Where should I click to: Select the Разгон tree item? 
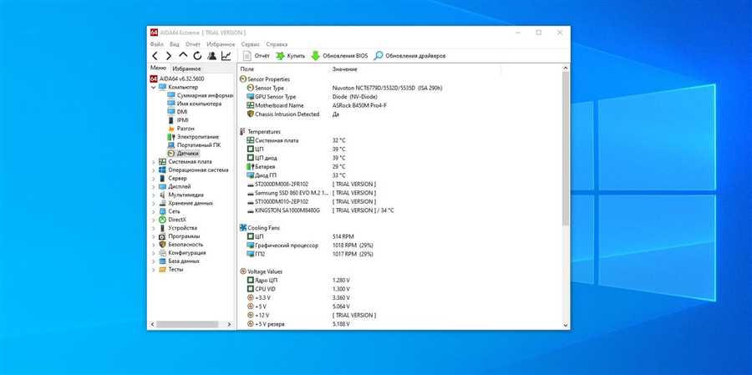point(180,129)
